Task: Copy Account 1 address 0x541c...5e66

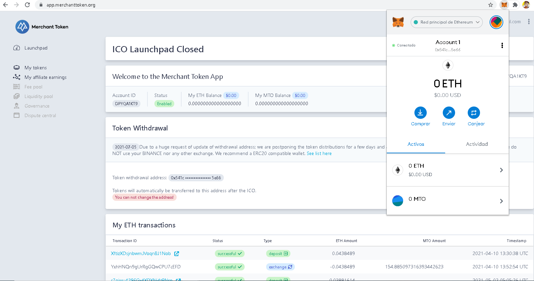Action: click(x=448, y=50)
